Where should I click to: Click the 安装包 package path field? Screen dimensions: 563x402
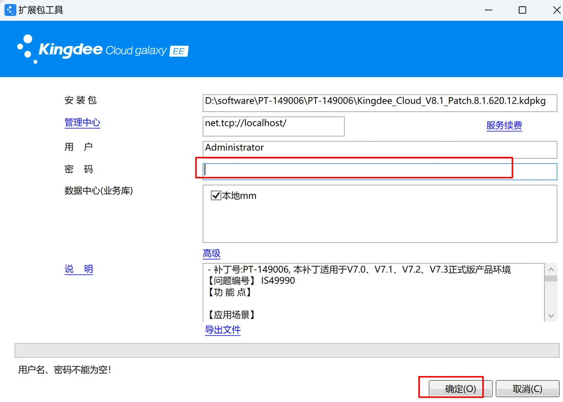[380, 103]
